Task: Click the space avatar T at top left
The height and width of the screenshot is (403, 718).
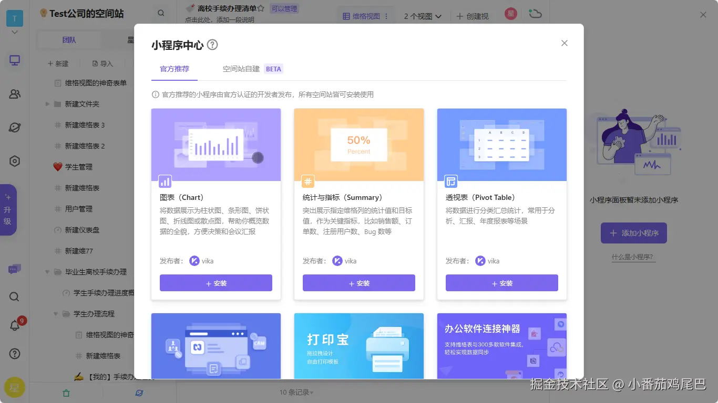Action: tap(15, 18)
